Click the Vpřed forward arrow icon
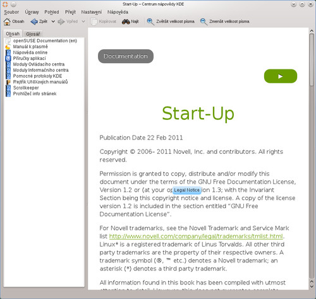 click(x=61, y=21)
